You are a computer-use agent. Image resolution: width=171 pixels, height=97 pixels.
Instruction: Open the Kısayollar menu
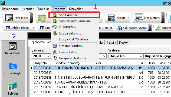[x=76, y=9]
